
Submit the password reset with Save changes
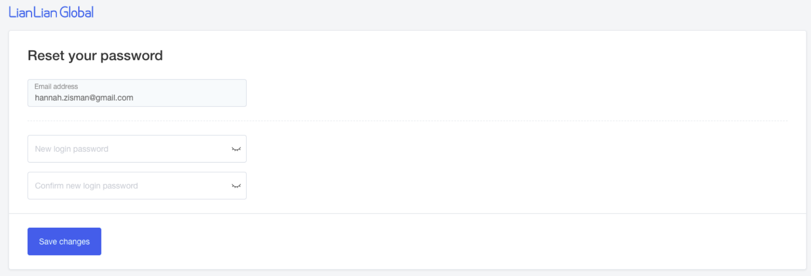point(64,241)
